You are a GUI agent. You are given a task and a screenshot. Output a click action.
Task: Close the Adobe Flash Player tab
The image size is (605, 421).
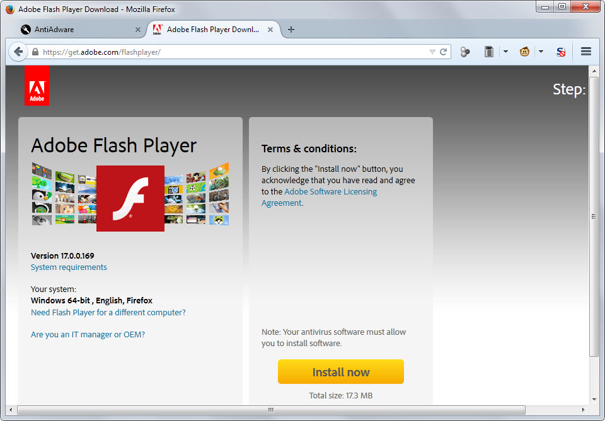270,30
